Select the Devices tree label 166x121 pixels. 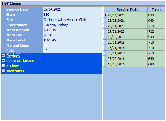pos(13,56)
